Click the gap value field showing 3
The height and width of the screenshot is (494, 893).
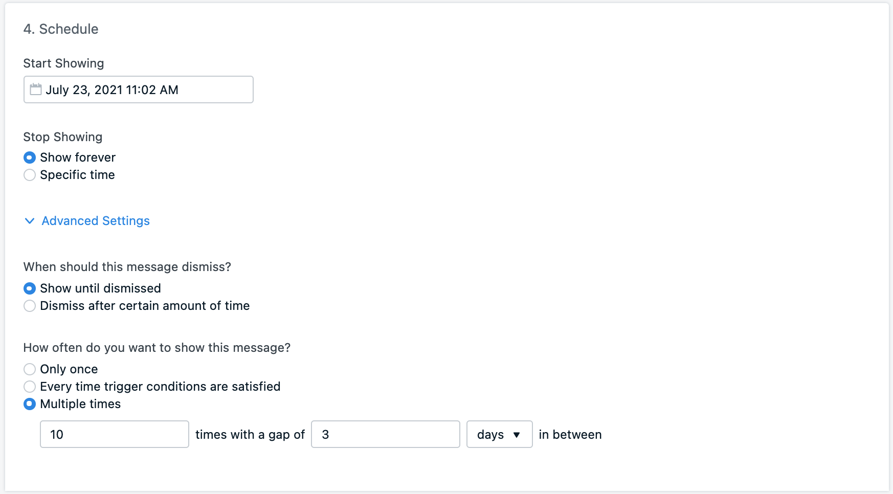[385, 434]
